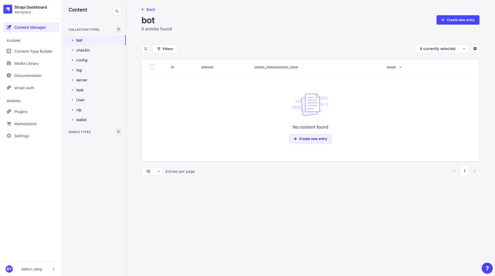
Task: Open Filters button
Action: click(165, 49)
